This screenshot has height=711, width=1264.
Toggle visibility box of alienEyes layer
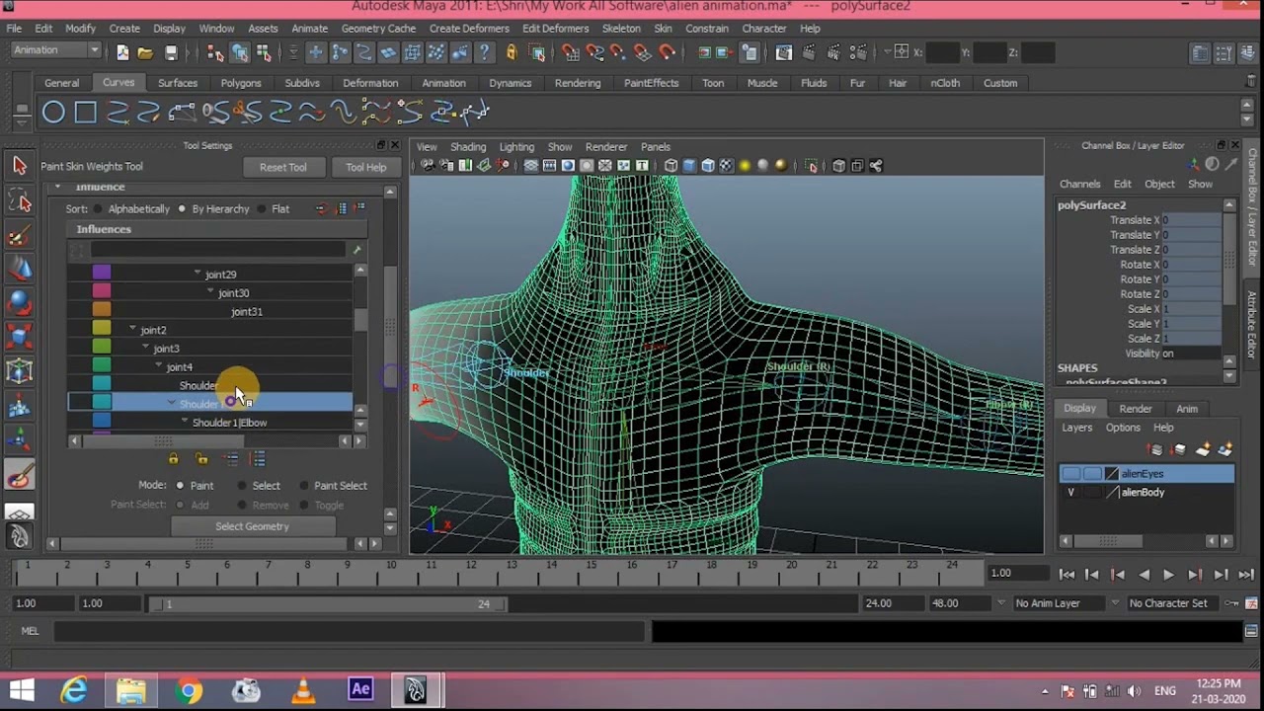(x=1071, y=473)
